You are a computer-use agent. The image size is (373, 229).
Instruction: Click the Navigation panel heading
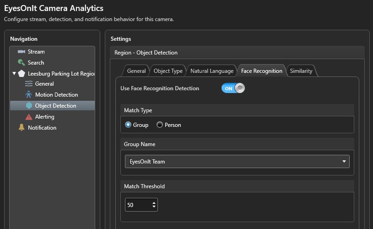[24, 39]
